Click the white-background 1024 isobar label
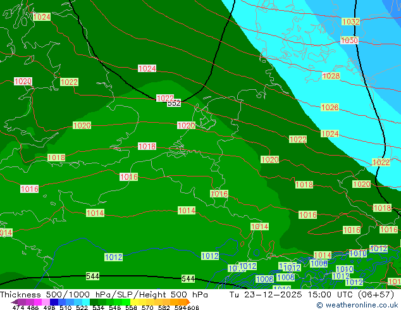401x310 pixels. coord(147,68)
